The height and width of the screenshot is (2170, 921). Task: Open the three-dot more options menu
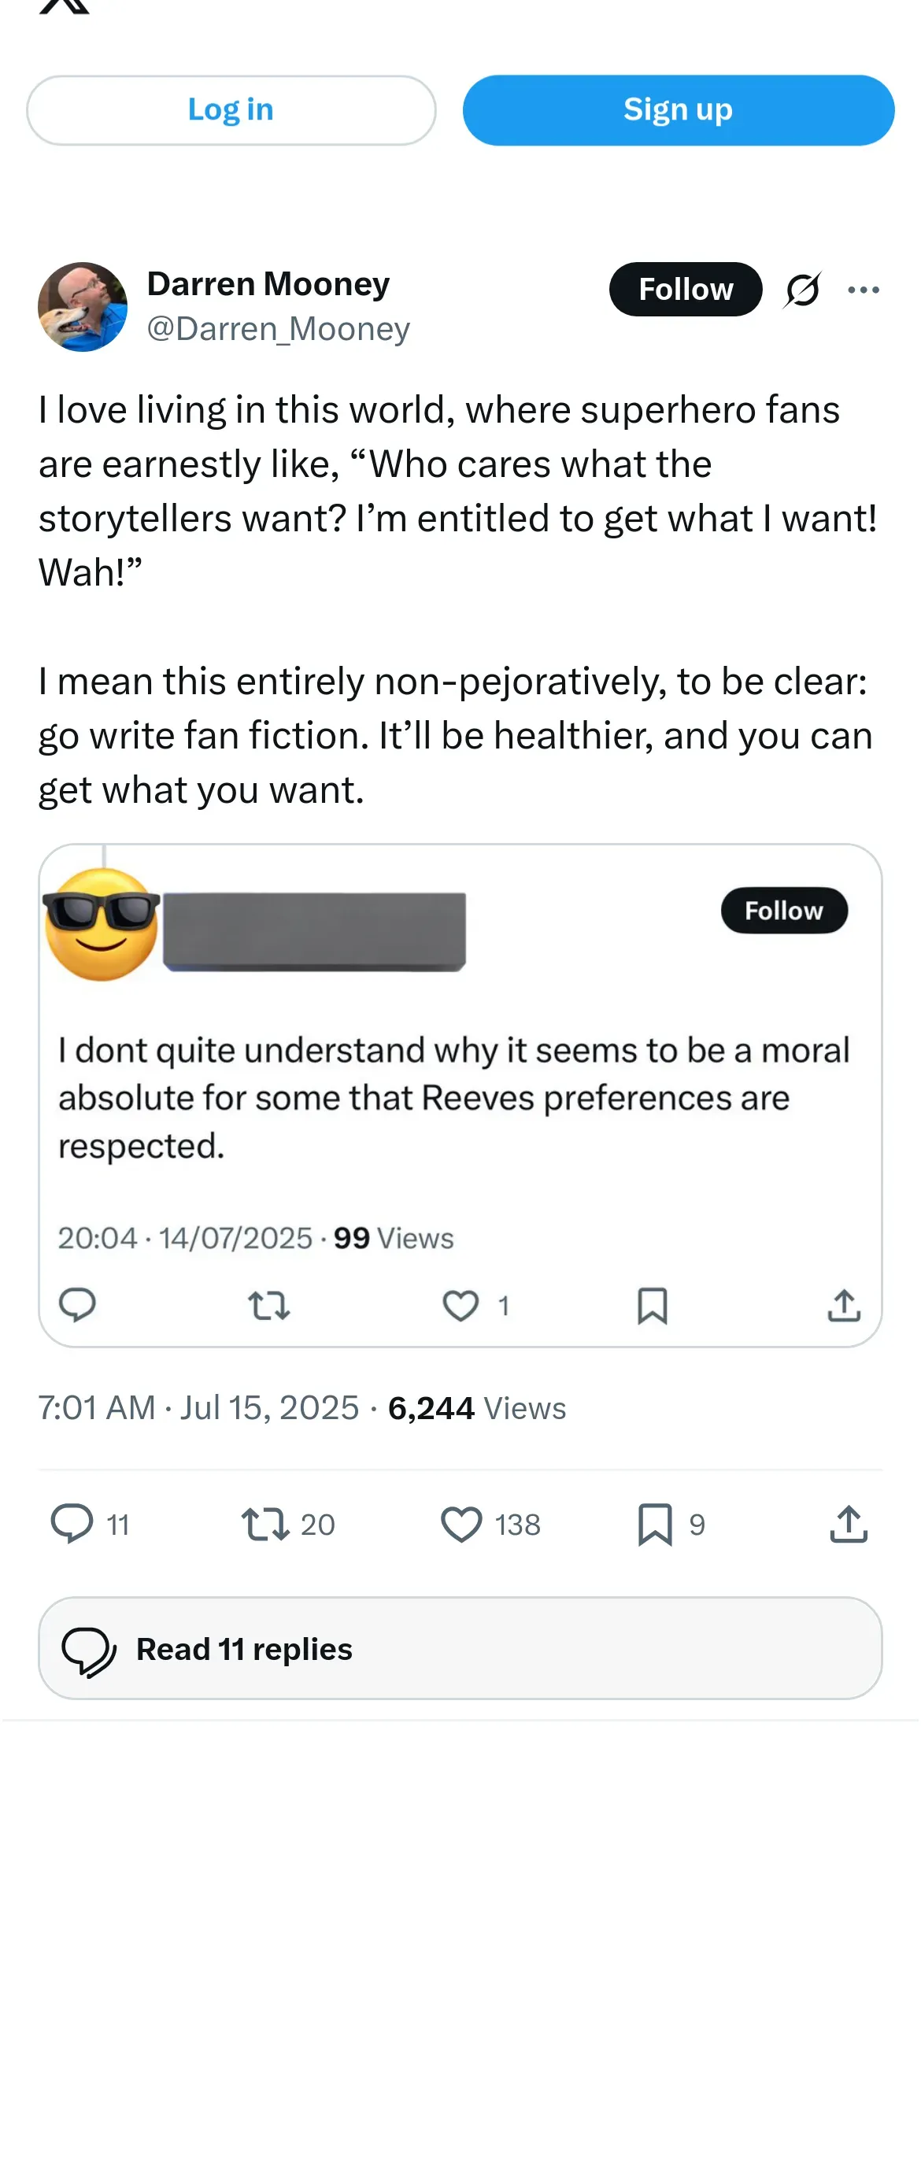(863, 290)
